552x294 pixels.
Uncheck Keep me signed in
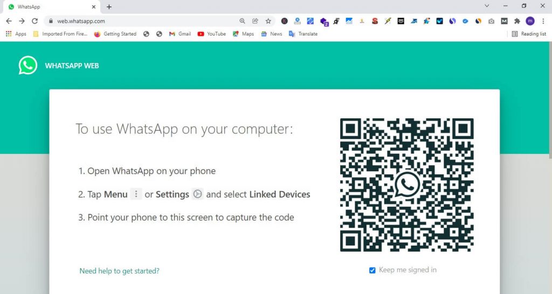point(372,270)
